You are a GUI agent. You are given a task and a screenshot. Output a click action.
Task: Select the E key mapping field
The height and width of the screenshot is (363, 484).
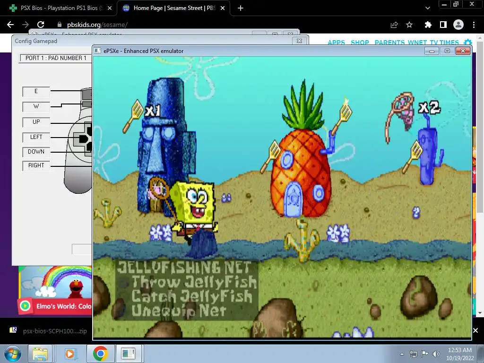[x=36, y=91]
